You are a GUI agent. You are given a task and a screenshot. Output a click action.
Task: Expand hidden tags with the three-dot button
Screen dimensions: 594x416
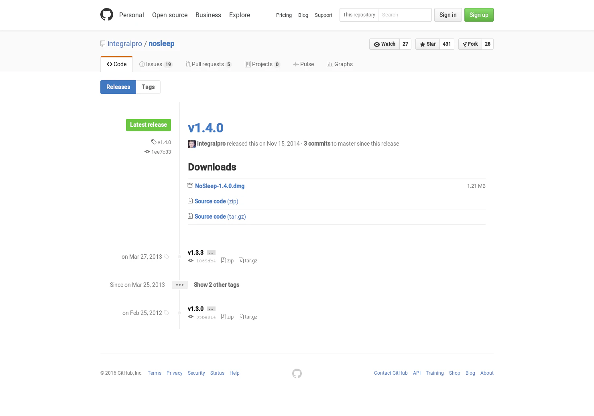click(180, 285)
